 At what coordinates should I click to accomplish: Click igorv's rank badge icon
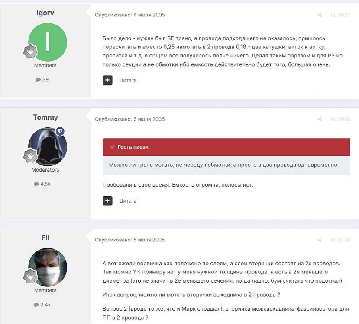coord(30,51)
